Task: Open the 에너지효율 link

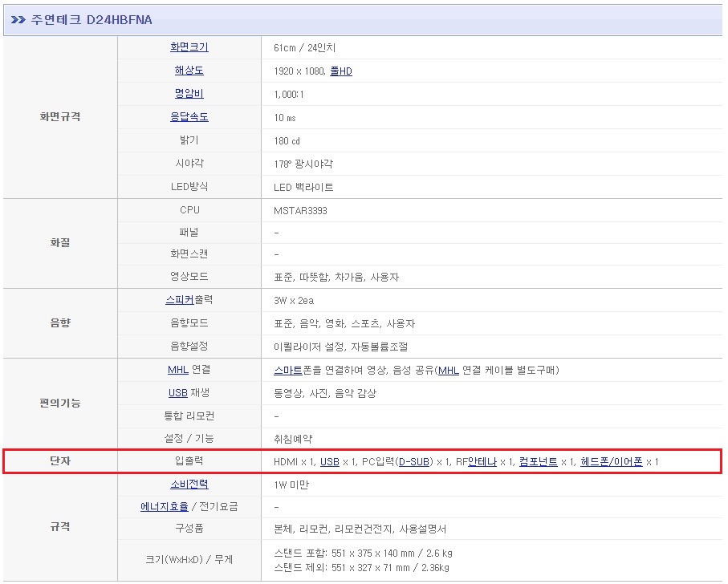Action: click(x=165, y=506)
